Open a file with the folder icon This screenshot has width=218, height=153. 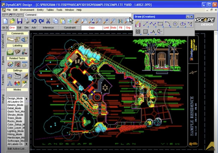[12, 21]
